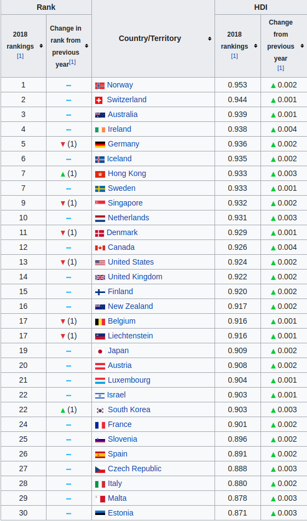Sort by Country/Territory column arrows

pyautogui.click(x=210, y=39)
